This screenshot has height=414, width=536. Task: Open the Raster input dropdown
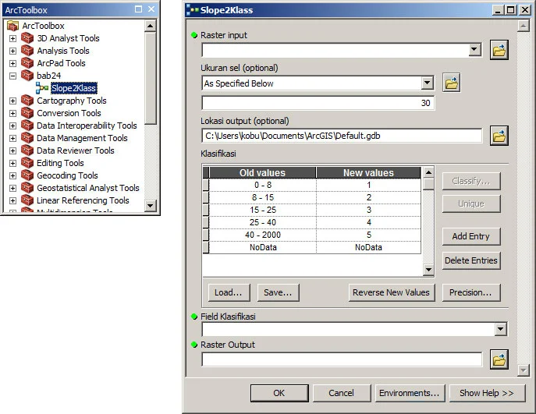point(474,50)
